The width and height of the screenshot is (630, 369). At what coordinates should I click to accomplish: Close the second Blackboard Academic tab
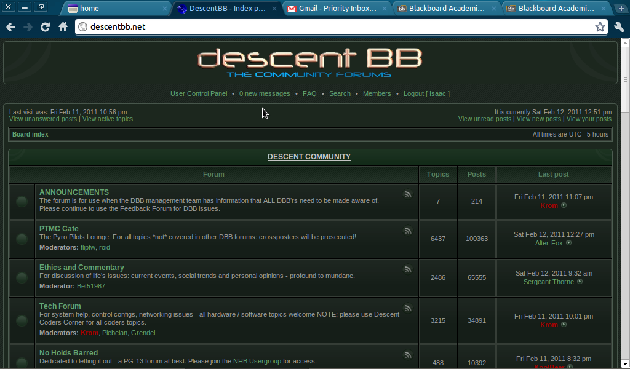[x=604, y=9]
